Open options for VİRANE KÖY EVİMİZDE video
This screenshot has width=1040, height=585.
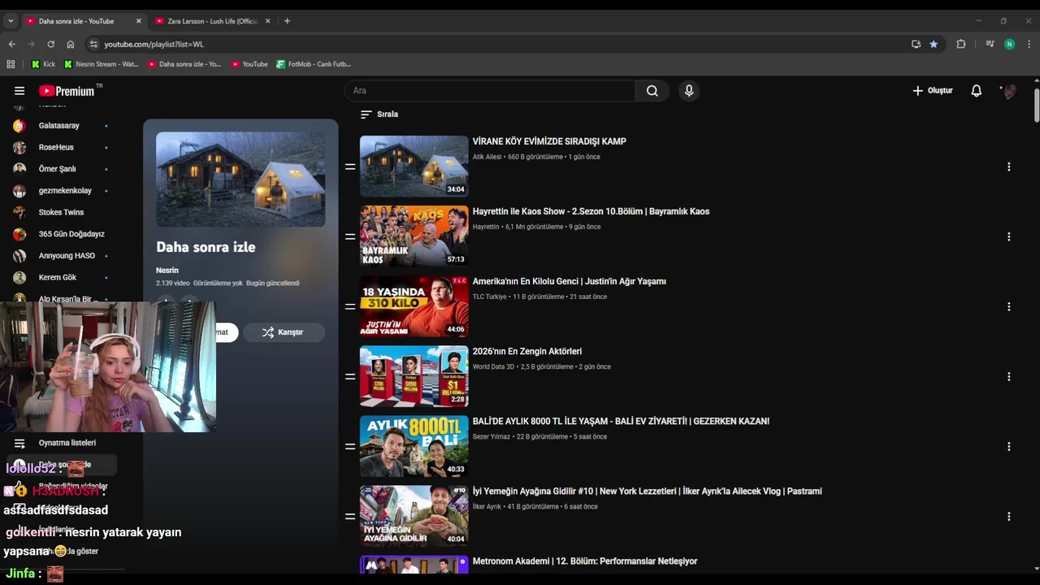[1009, 167]
